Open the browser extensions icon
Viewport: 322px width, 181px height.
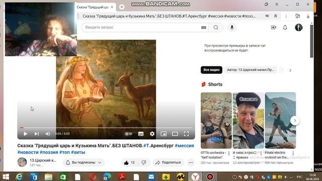[297, 16]
